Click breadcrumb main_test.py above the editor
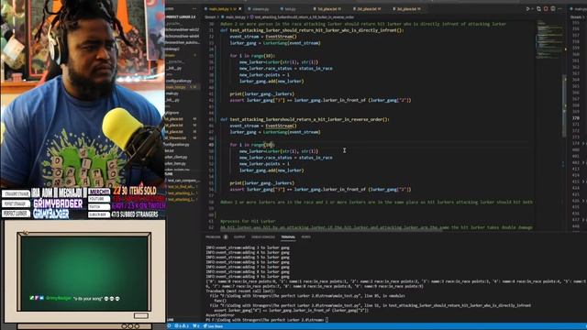 pos(235,17)
